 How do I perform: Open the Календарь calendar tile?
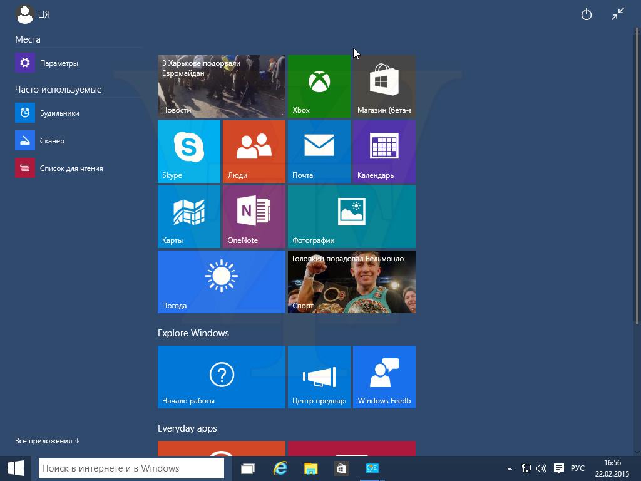pos(384,152)
